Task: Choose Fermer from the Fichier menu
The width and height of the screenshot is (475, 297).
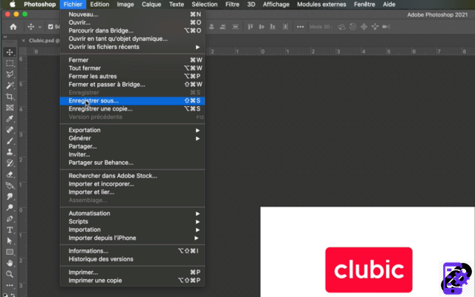Action: pyautogui.click(x=132, y=60)
